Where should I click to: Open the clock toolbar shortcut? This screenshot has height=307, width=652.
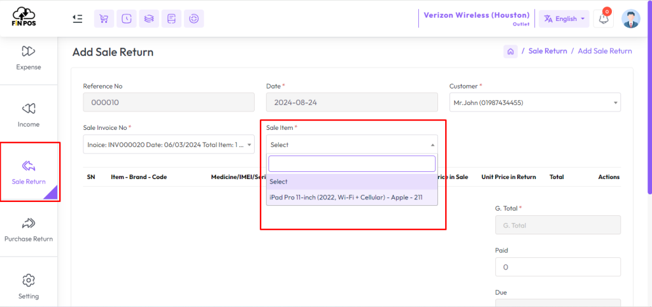127,18
